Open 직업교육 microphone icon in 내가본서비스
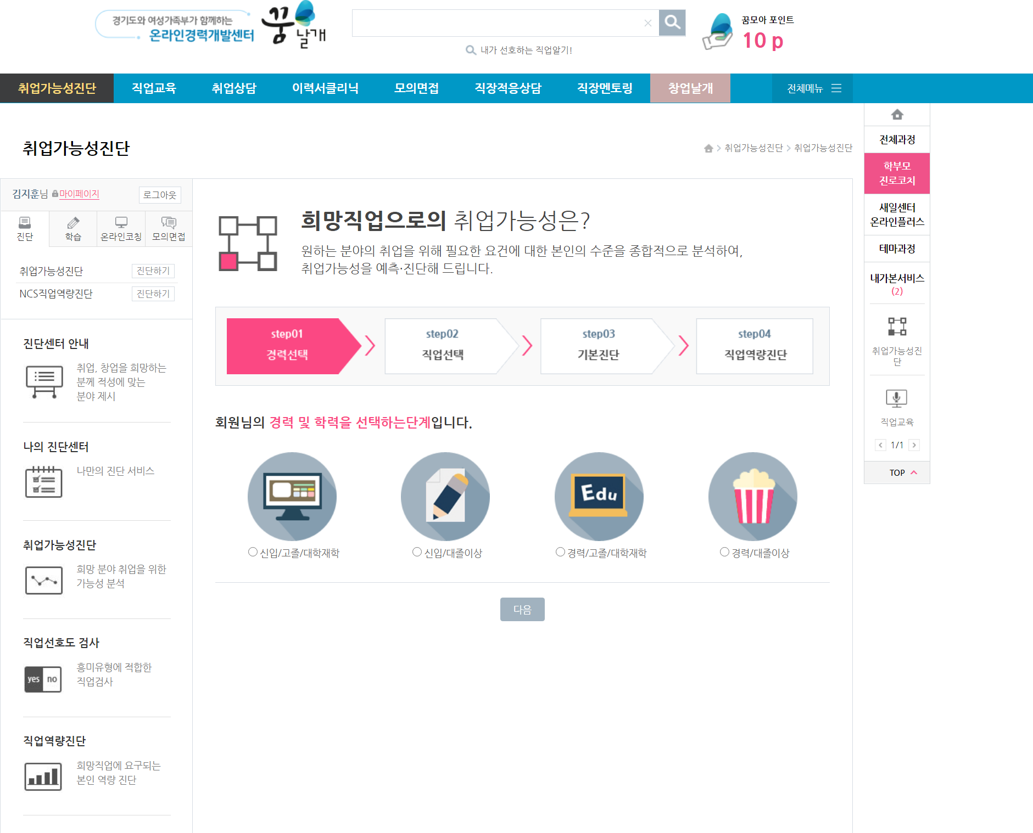Screen dimensions: 1033x833 click(x=897, y=398)
